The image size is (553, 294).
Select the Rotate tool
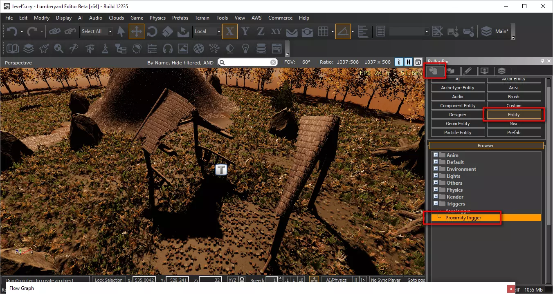(x=152, y=31)
